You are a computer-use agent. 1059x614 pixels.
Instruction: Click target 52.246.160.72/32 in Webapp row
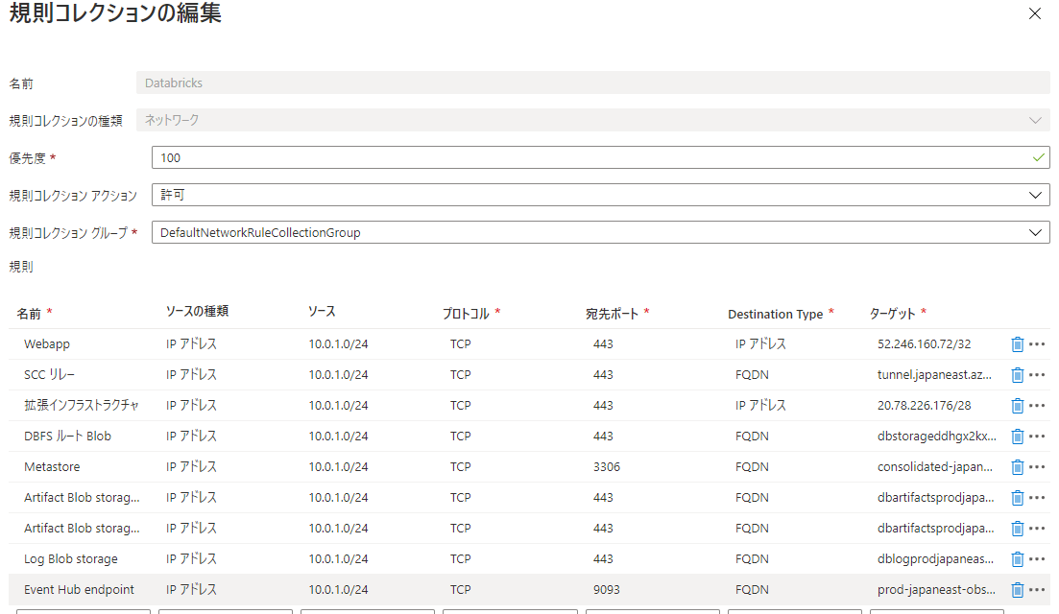click(924, 344)
